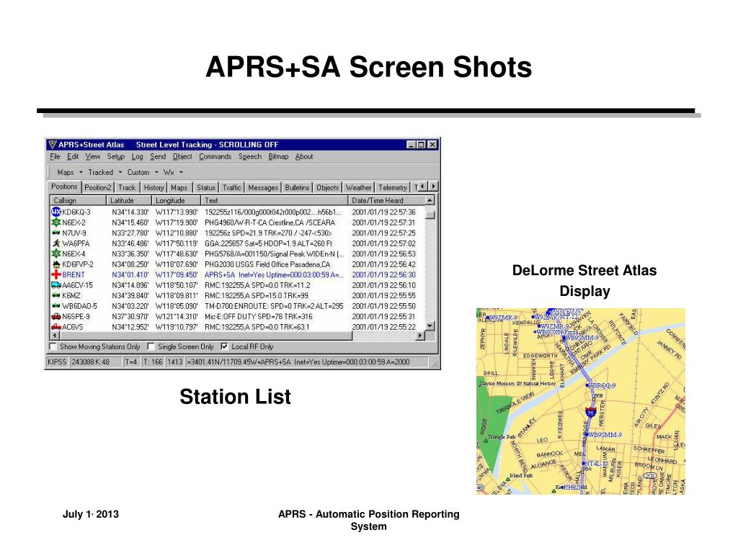738x553 pixels.
Task: Click the vertical scrollbar up arrow
Action: pyautogui.click(x=430, y=200)
